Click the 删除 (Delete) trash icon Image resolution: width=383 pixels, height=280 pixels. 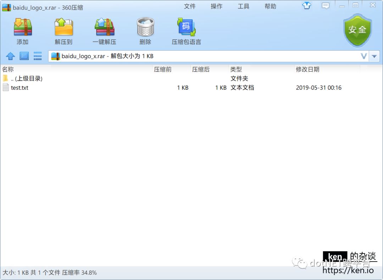click(x=145, y=27)
